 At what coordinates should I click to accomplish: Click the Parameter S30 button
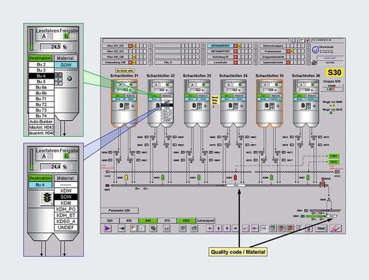click(x=120, y=210)
